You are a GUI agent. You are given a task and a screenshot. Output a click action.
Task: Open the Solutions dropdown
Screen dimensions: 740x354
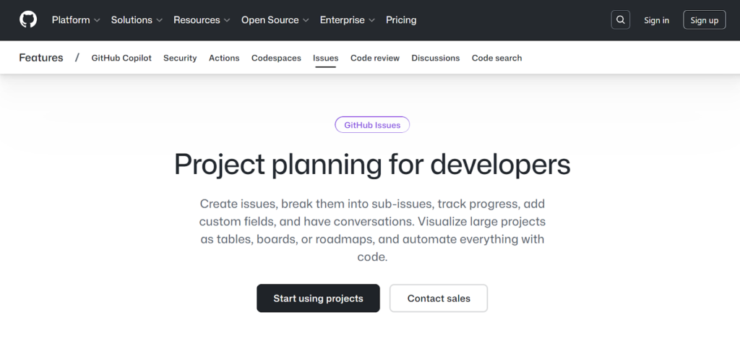click(x=137, y=20)
